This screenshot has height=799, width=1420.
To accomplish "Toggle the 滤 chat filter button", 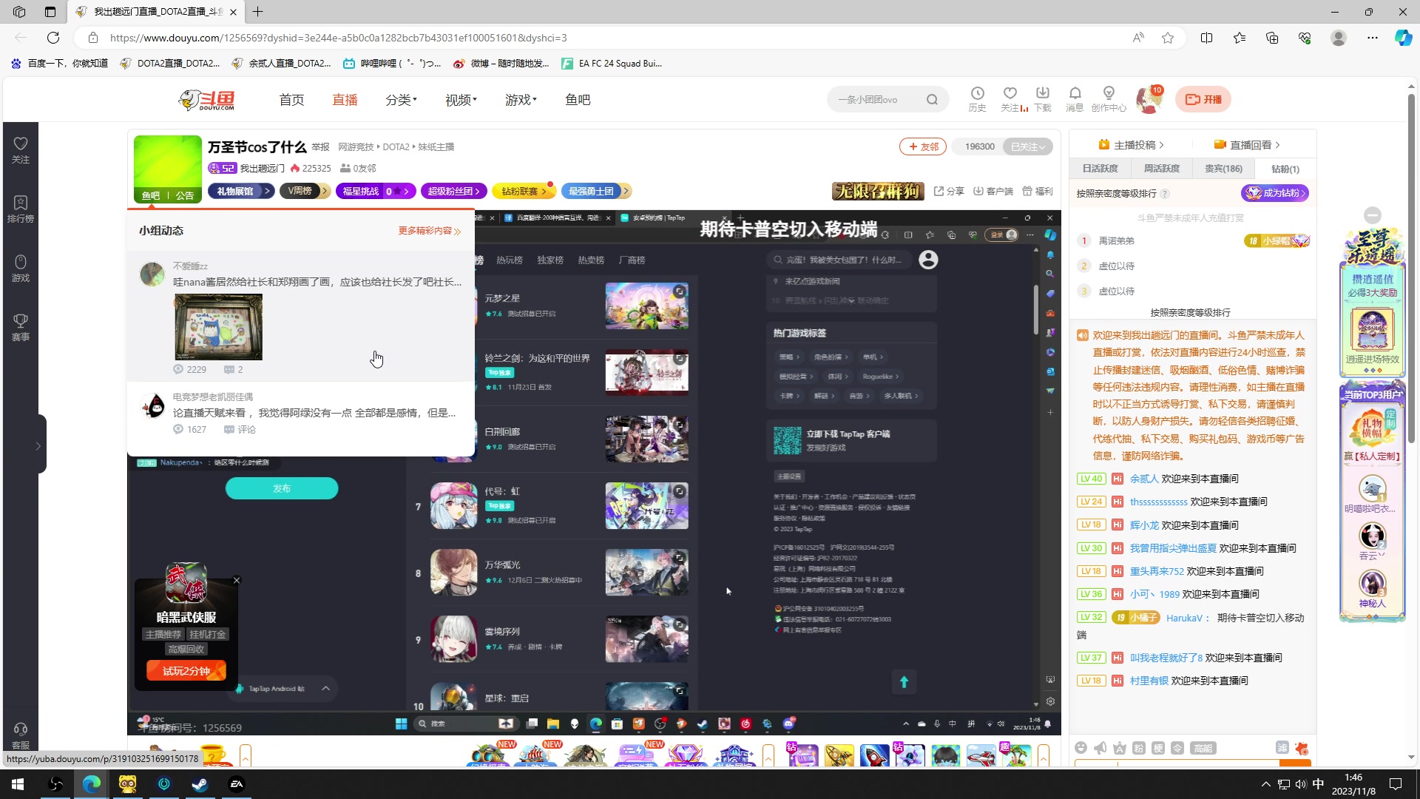I will pos(1282,748).
